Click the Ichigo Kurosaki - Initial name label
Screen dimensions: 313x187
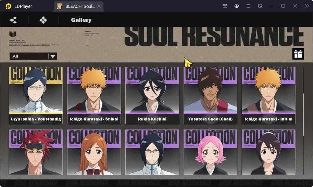[268, 119]
